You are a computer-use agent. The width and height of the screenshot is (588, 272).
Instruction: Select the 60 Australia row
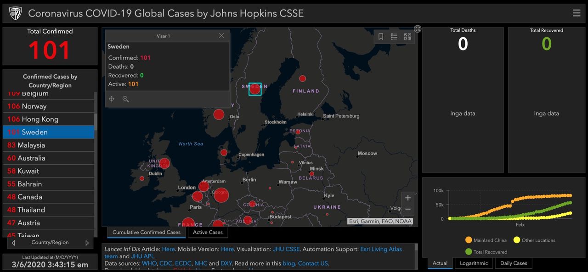point(48,158)
